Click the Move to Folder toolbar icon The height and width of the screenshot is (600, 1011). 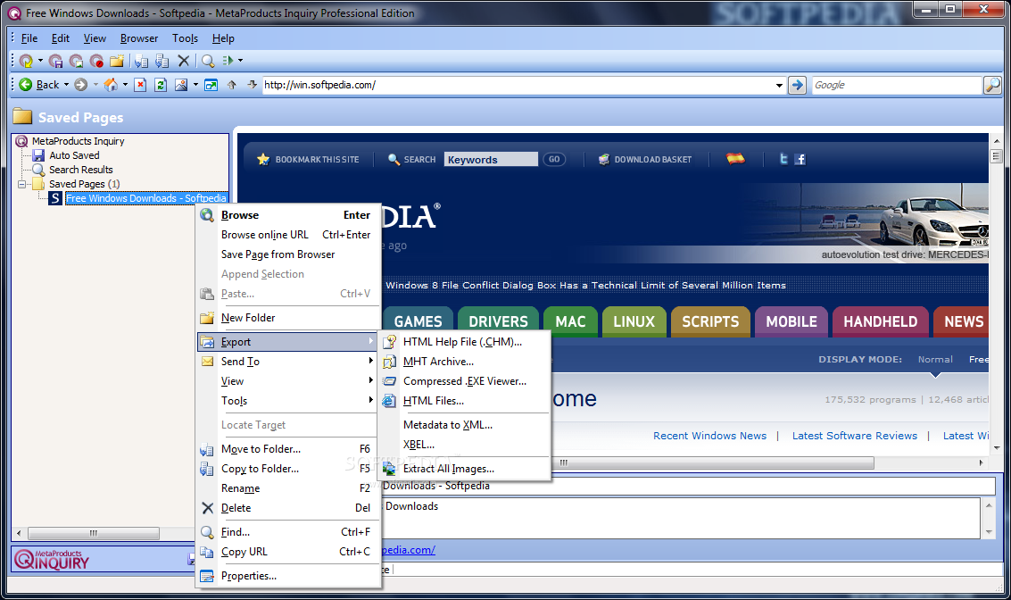click(141, 61)
